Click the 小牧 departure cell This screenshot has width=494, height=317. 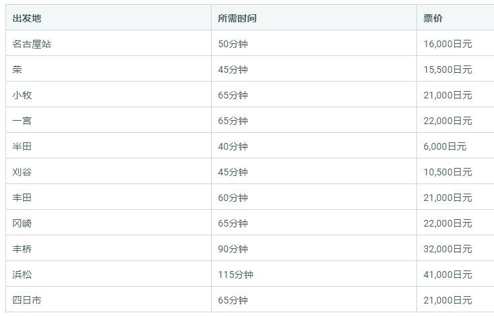[22, 95]
